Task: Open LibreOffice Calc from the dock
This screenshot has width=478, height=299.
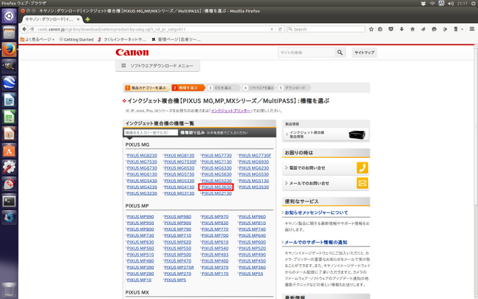Action: (9, 117)
